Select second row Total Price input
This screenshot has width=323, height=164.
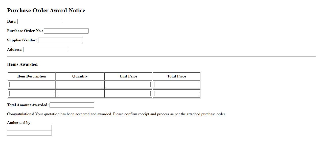coord(176,94)
